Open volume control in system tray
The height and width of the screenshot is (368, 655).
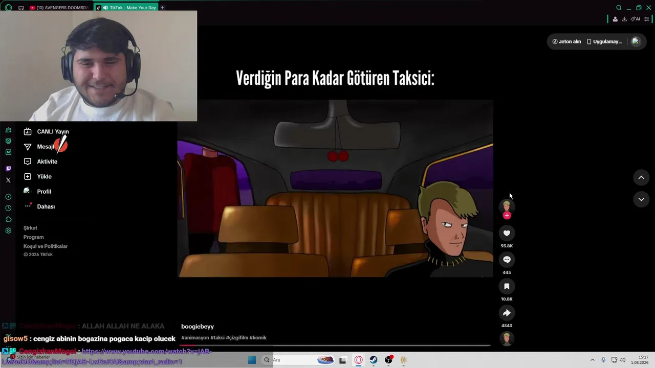coord(622,360)
